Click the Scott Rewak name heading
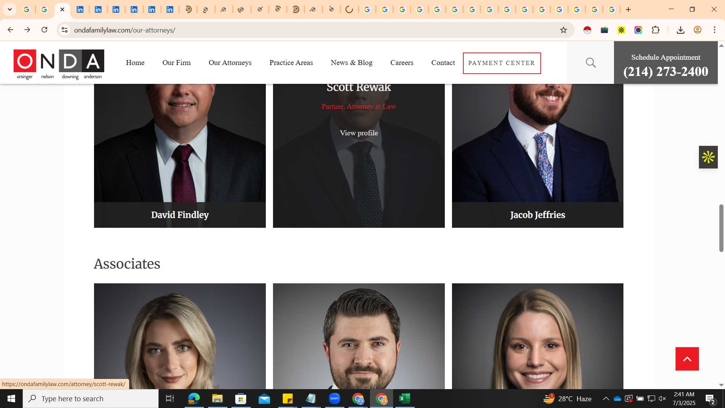 click(359, 87)
